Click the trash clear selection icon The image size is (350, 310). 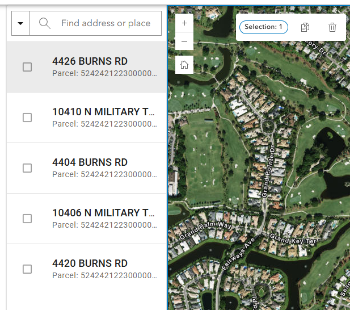[332, 27]
